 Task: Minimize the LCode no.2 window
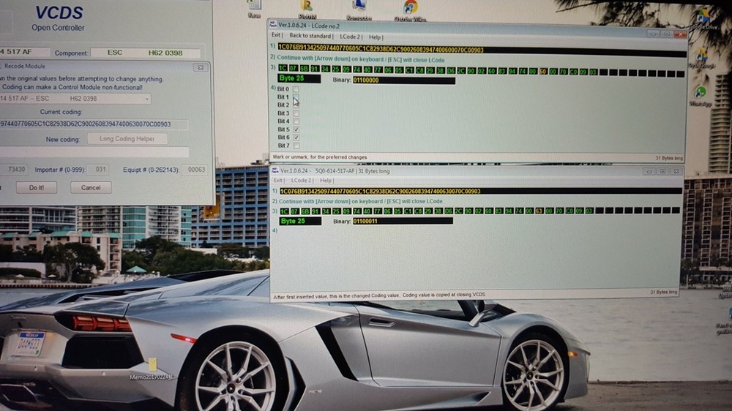(652, 33)
